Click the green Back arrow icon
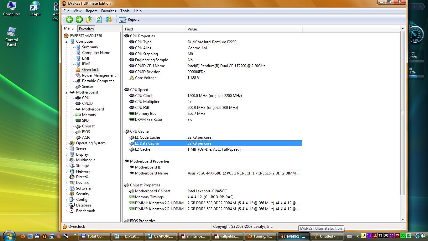This screenshot has width=428, height=241. (x=70, y=19)
